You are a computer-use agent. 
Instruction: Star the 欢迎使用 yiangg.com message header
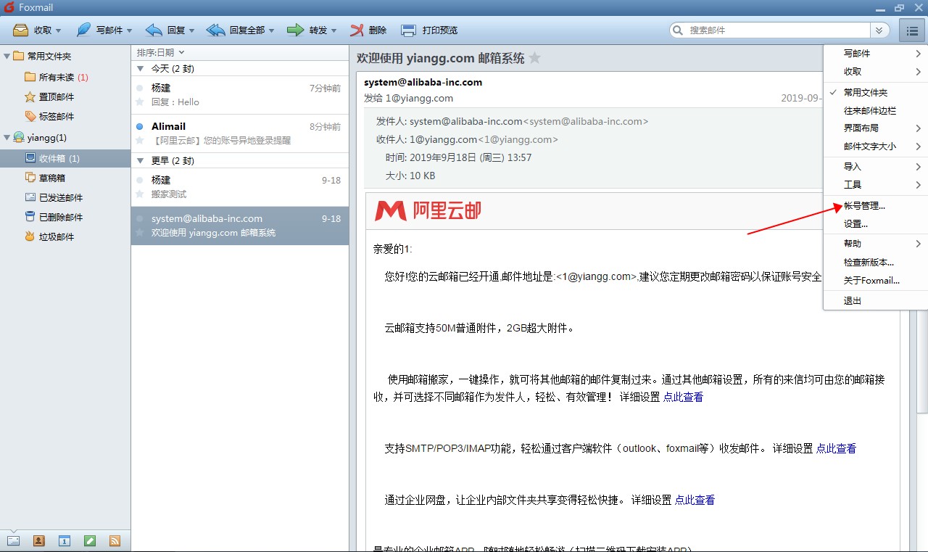535,58
